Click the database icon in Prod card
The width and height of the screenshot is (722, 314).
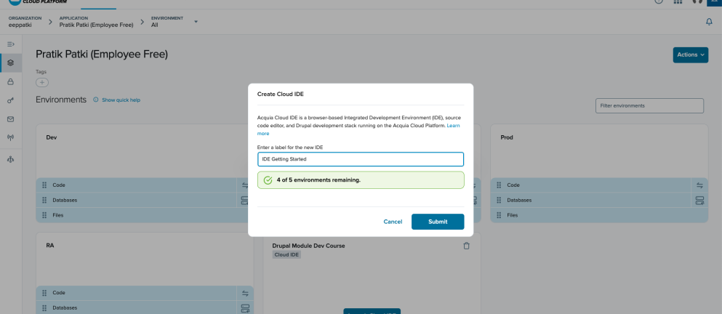[700, 201]
